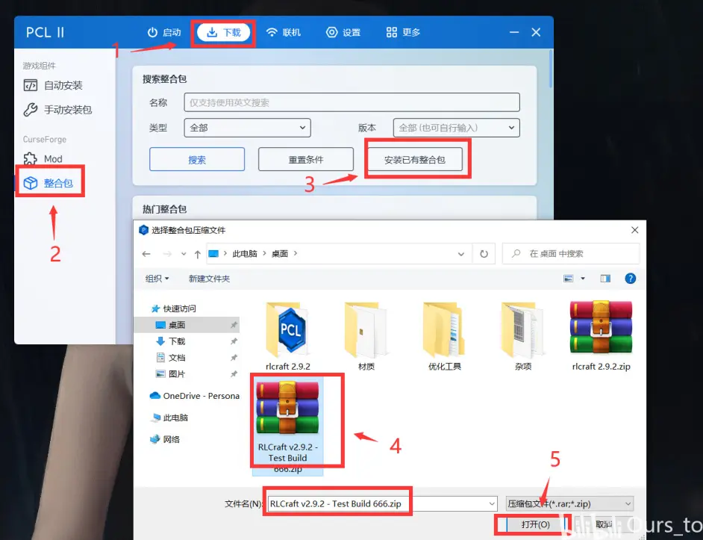This screenshot has height=540, width=703.
Task: Click the 文件名 input field
Action: pyautogui.click(x=382, y=503)
